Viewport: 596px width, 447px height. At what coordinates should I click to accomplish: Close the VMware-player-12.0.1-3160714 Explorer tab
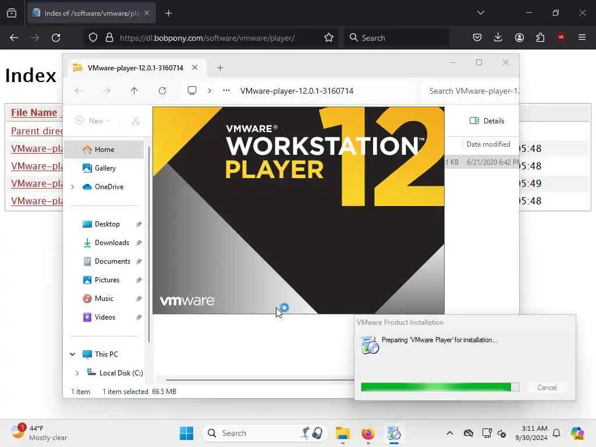click(x=194, y=68)
